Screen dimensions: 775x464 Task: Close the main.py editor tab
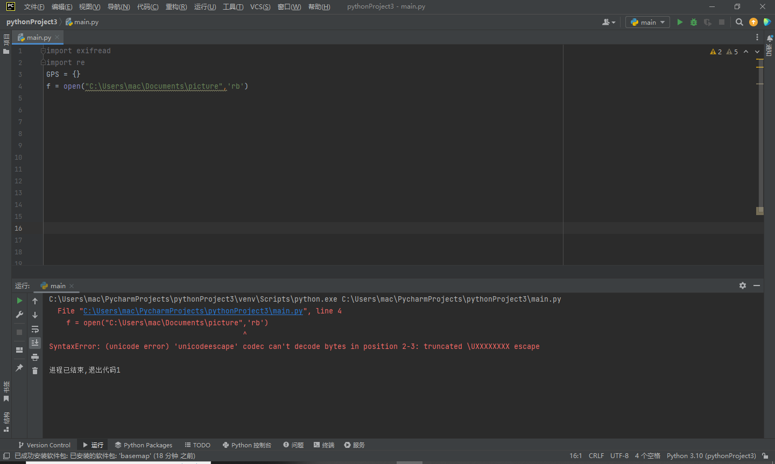point(57,38)
